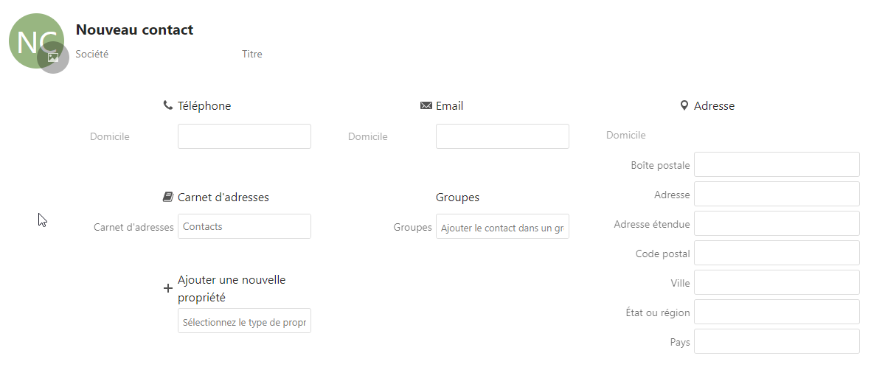Click the Domicile label for address type
The height and width of the screenshot is (367, 871).
point(625,135)
